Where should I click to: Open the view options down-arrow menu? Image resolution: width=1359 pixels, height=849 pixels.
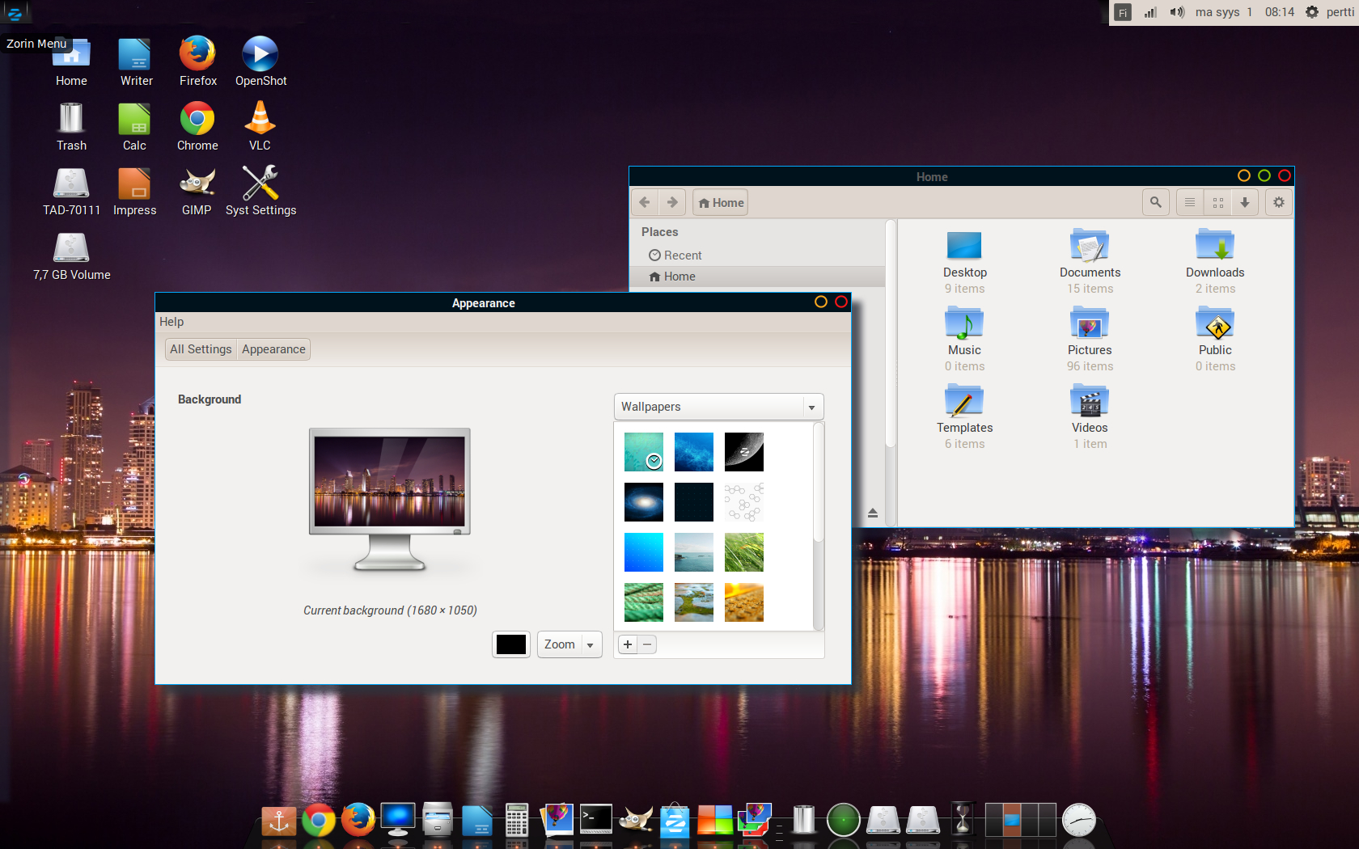coord(1245,202)
